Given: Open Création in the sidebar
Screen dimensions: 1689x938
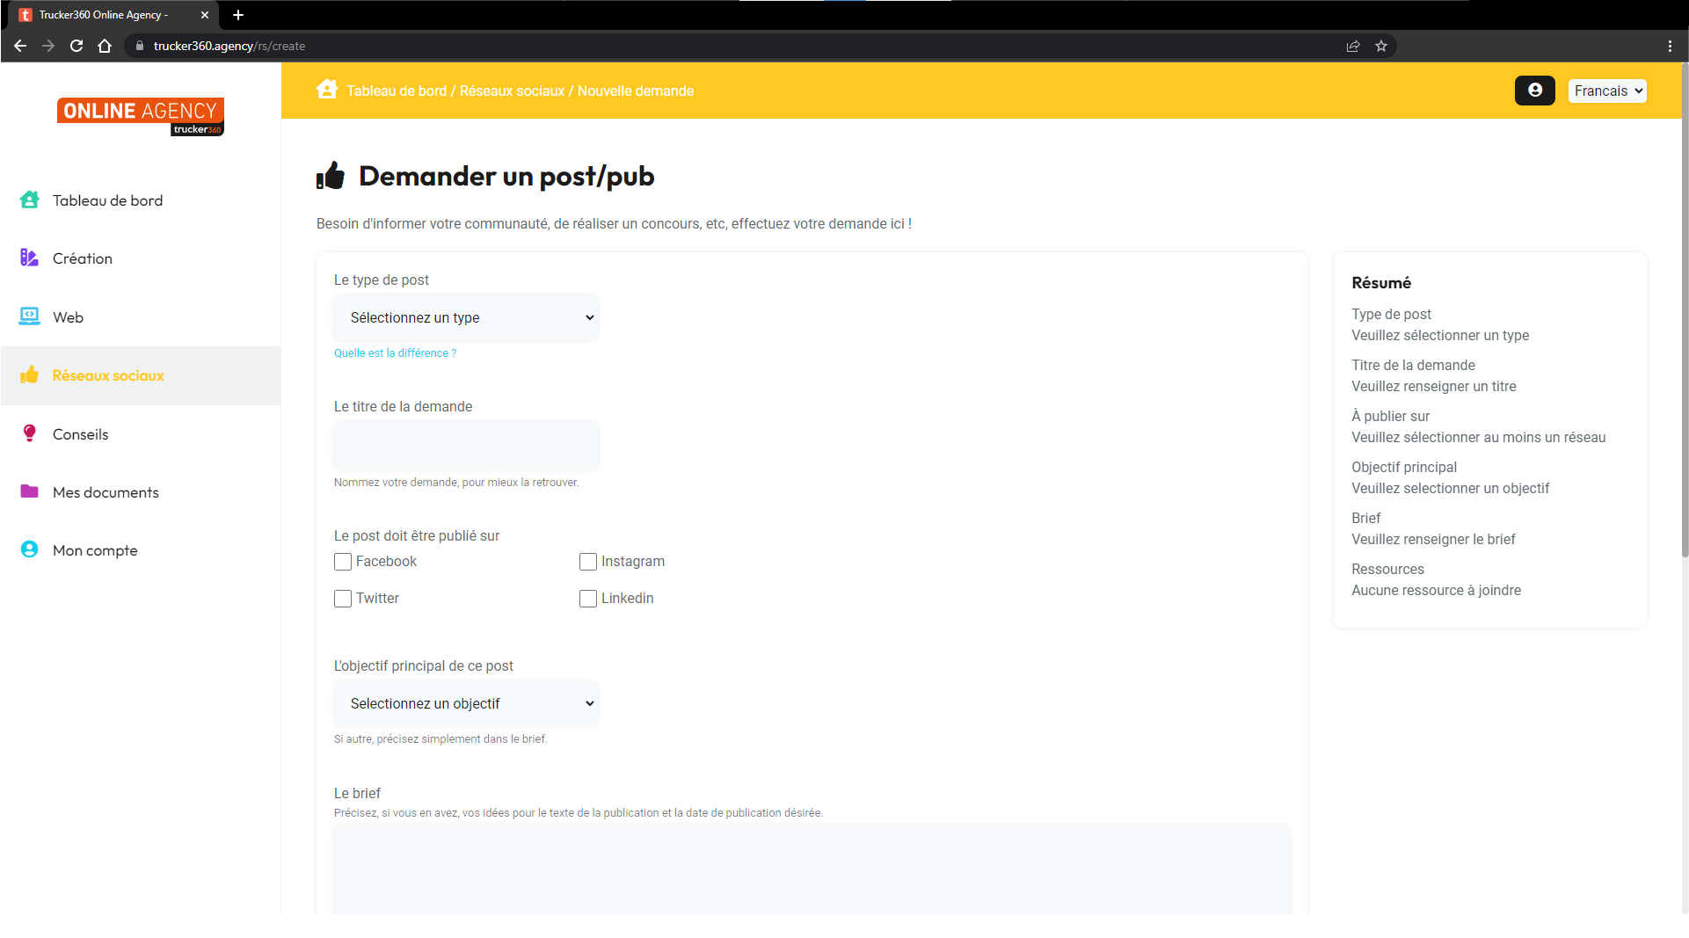Looking at the screenshot, I should click(x=83, y=258).
